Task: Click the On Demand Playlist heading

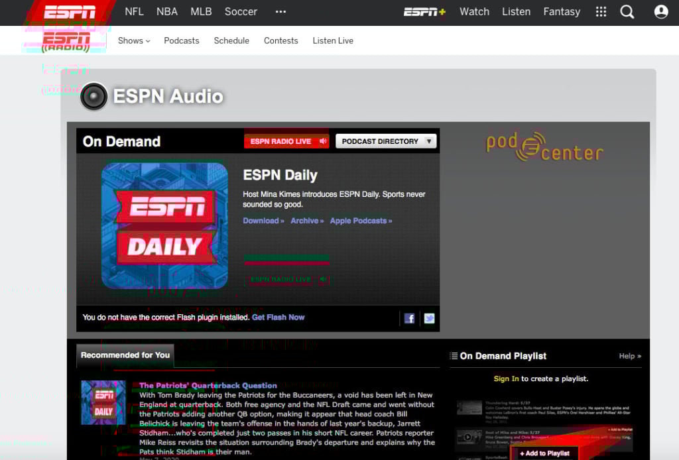Action: (x=503, y=356)
